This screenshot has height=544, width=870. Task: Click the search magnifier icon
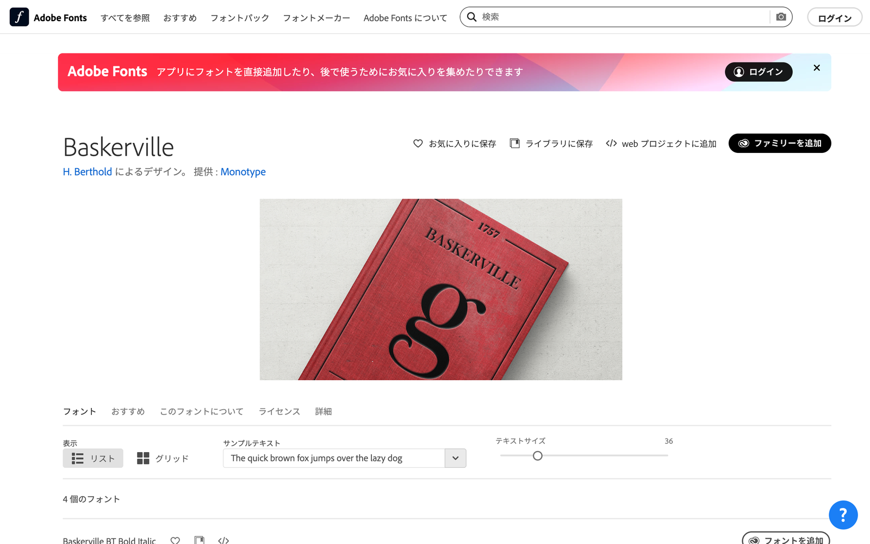[x=471, y=17]
